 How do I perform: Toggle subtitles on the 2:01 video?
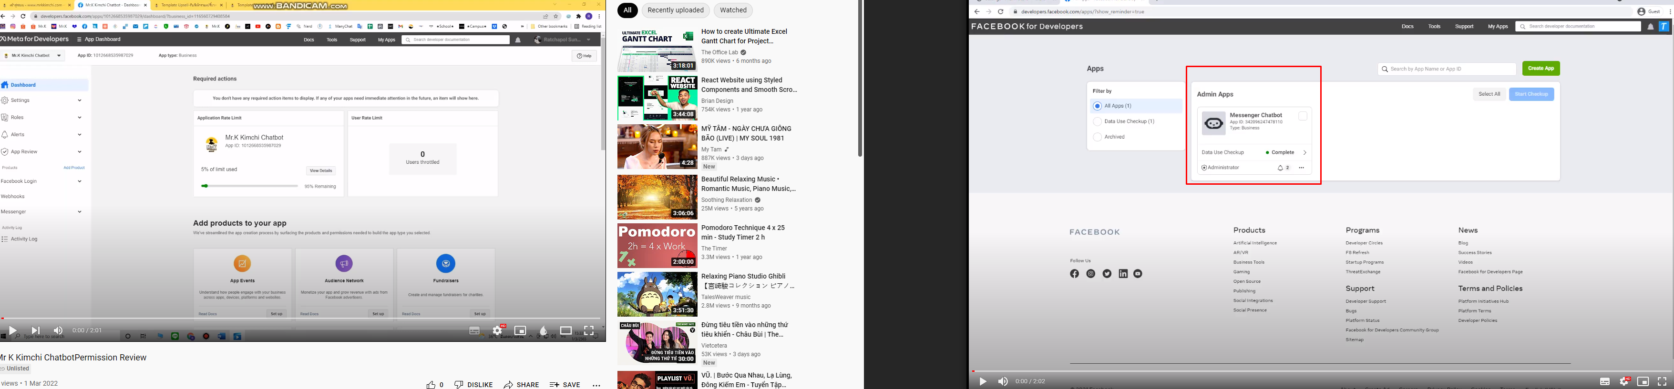click(474, 330)
